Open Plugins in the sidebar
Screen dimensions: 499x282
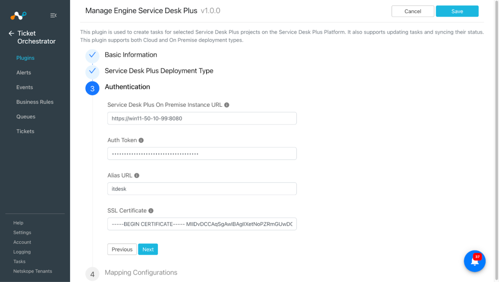point(25,58)
